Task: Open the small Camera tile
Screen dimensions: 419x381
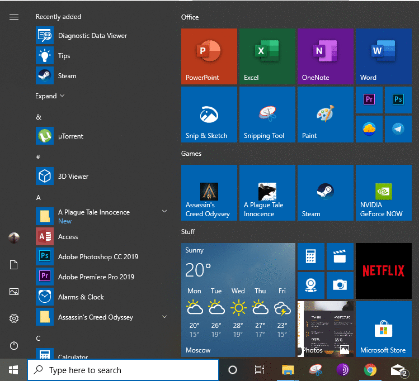Action: click(x=340, y=285)
